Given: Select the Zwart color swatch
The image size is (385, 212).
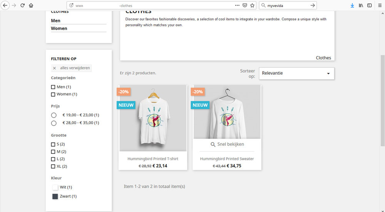Looking at the screenshot, I should (55, 196).
